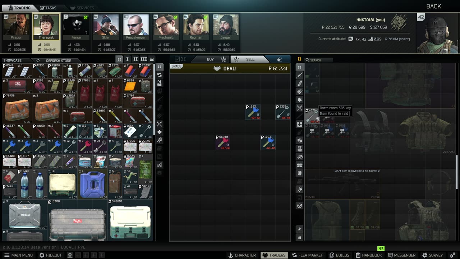Confirm the DEAL! button
This screenshot has height=259, width=460.
coord(230,68)
